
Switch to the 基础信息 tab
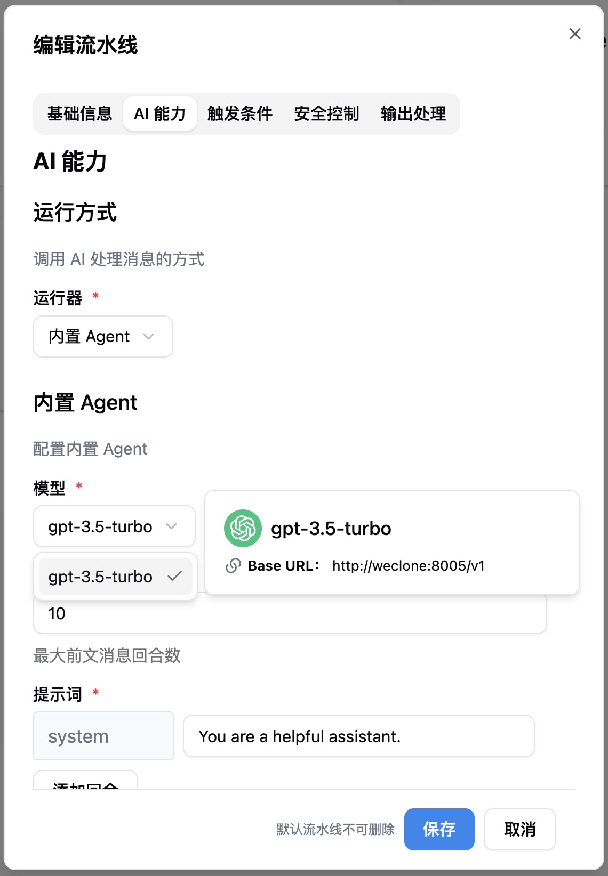click(79, 113)
